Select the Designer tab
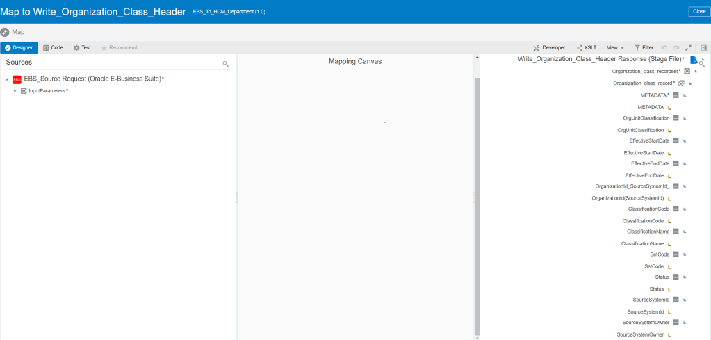The height and width of the screenshot is (340, 711). pos(19,47)
